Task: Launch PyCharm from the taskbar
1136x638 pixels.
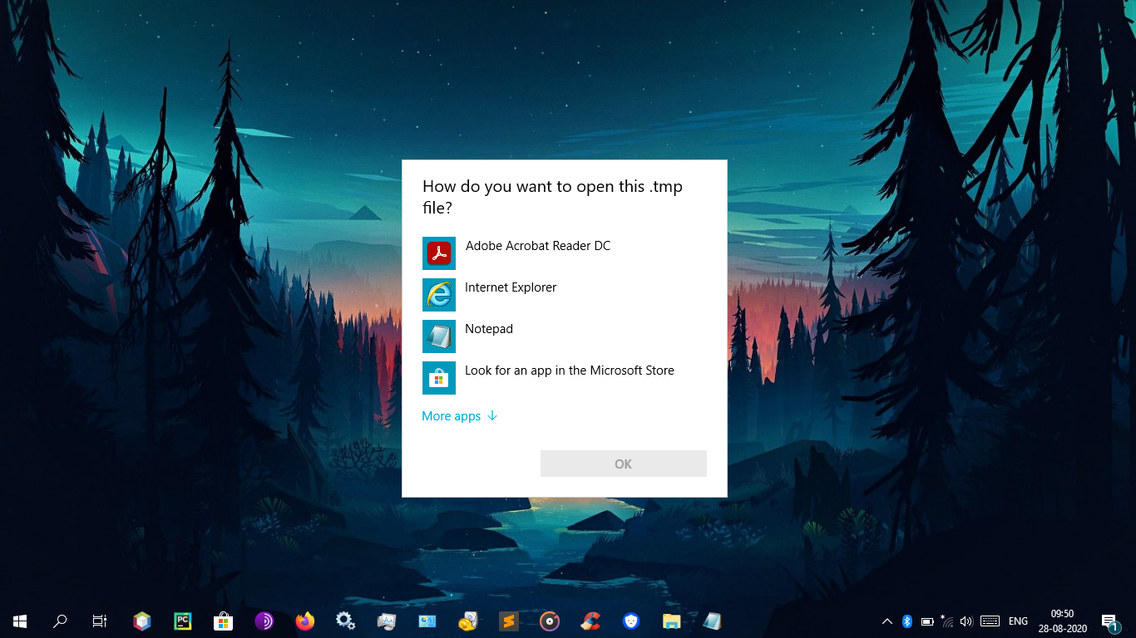Action: tap(183, 621)
